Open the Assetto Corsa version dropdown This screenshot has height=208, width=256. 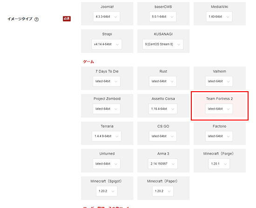(163, 109)
